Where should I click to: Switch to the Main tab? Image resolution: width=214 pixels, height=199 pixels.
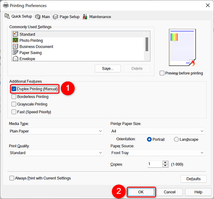[43, 17]
